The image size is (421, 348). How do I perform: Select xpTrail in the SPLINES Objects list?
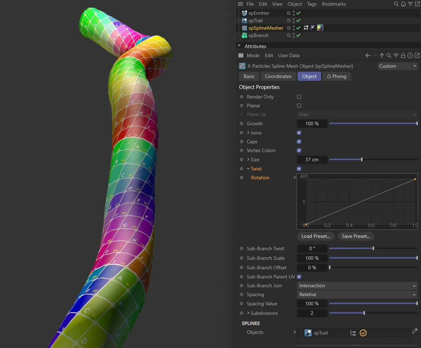coord(321,332)
